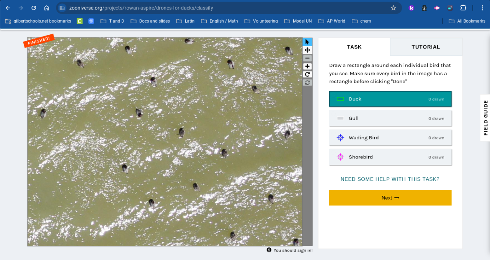Click the yellow Next button

(x=390, y=198)
